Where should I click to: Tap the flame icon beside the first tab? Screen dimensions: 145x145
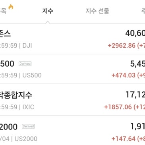pos(11,7)
